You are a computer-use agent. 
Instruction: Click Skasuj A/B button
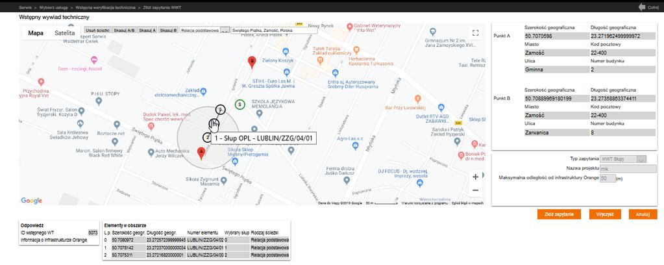pos(125,31)
